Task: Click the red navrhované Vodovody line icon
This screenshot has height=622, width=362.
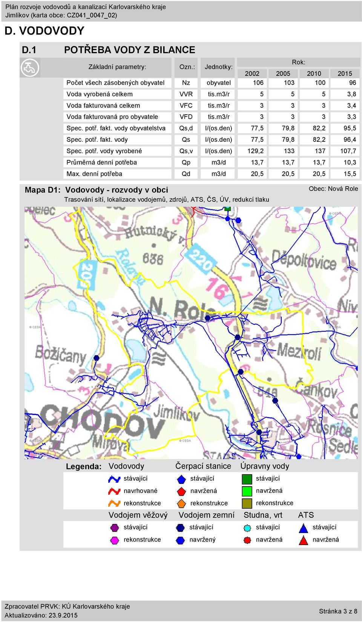Action: point(114,491)
